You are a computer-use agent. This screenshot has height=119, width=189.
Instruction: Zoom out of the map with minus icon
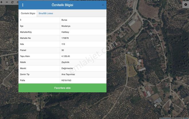7,2
